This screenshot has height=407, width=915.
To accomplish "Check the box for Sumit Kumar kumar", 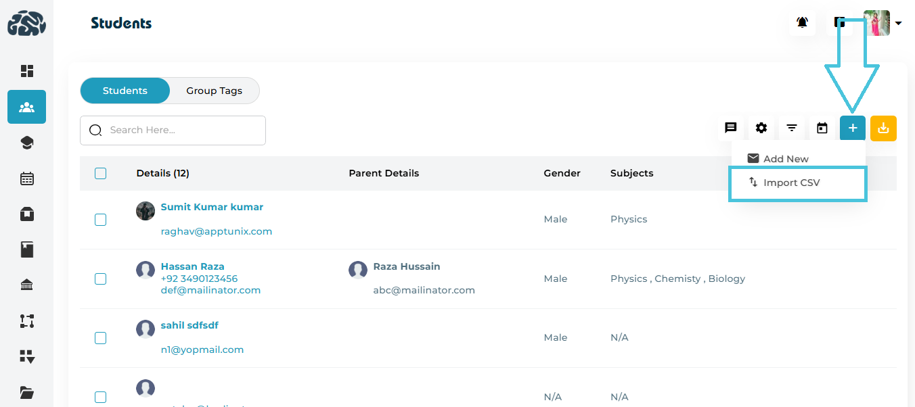I will pos(100,219).
